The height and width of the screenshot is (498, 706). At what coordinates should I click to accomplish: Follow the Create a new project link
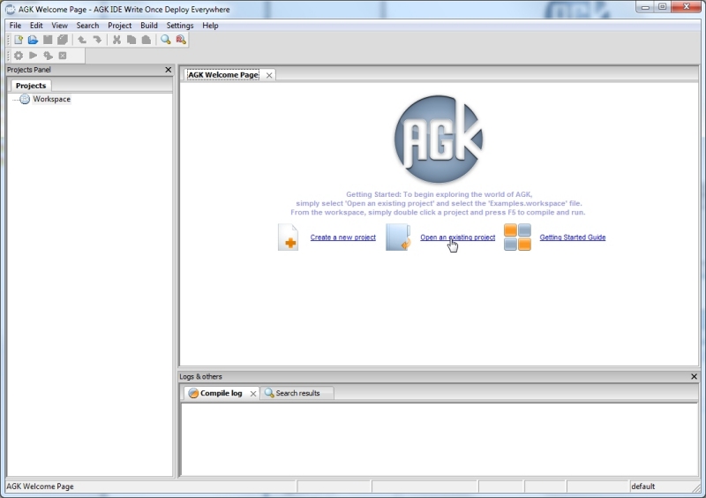click(343, 237)
